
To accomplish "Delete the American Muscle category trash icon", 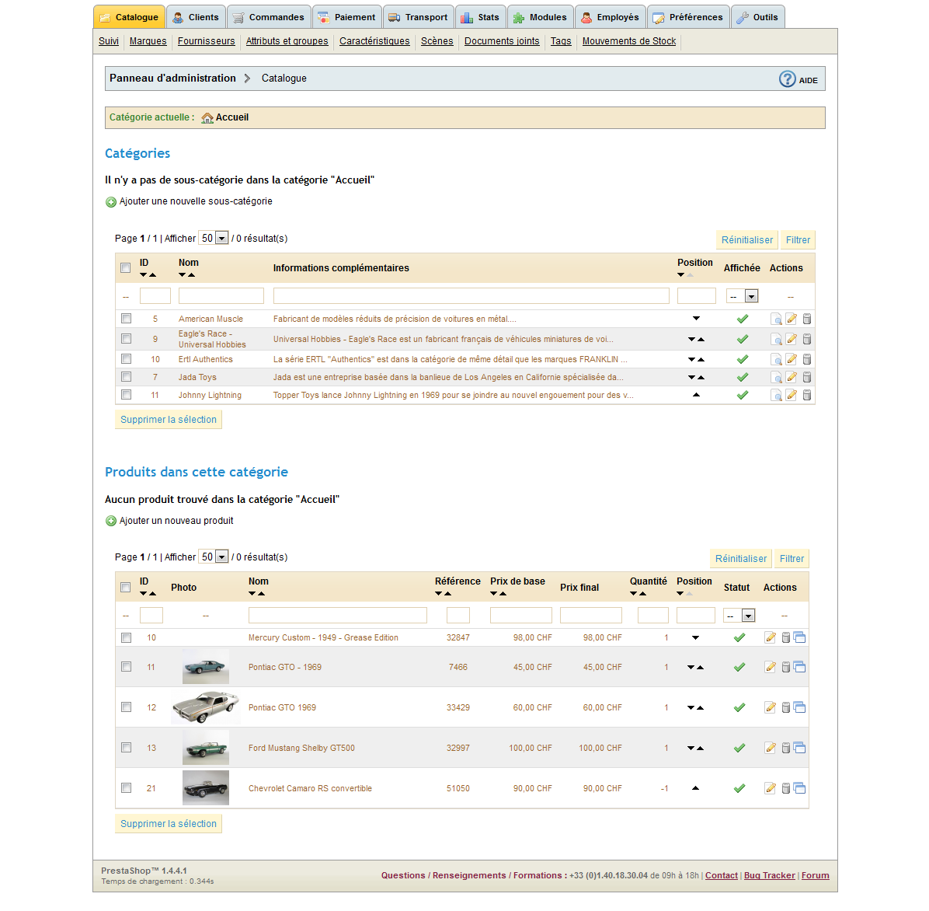I will pyautogui.click(x=806, y=319).
